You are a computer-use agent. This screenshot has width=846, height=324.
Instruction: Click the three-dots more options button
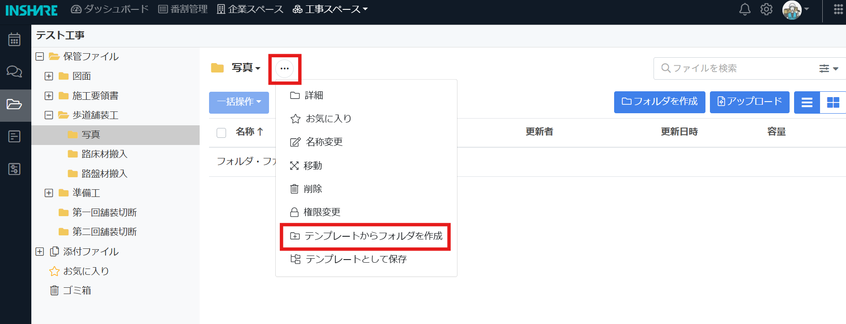pyautogui.click(x=285, y=68)
